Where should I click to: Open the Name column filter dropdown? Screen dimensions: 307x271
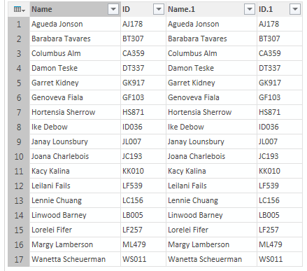point(113,9)
